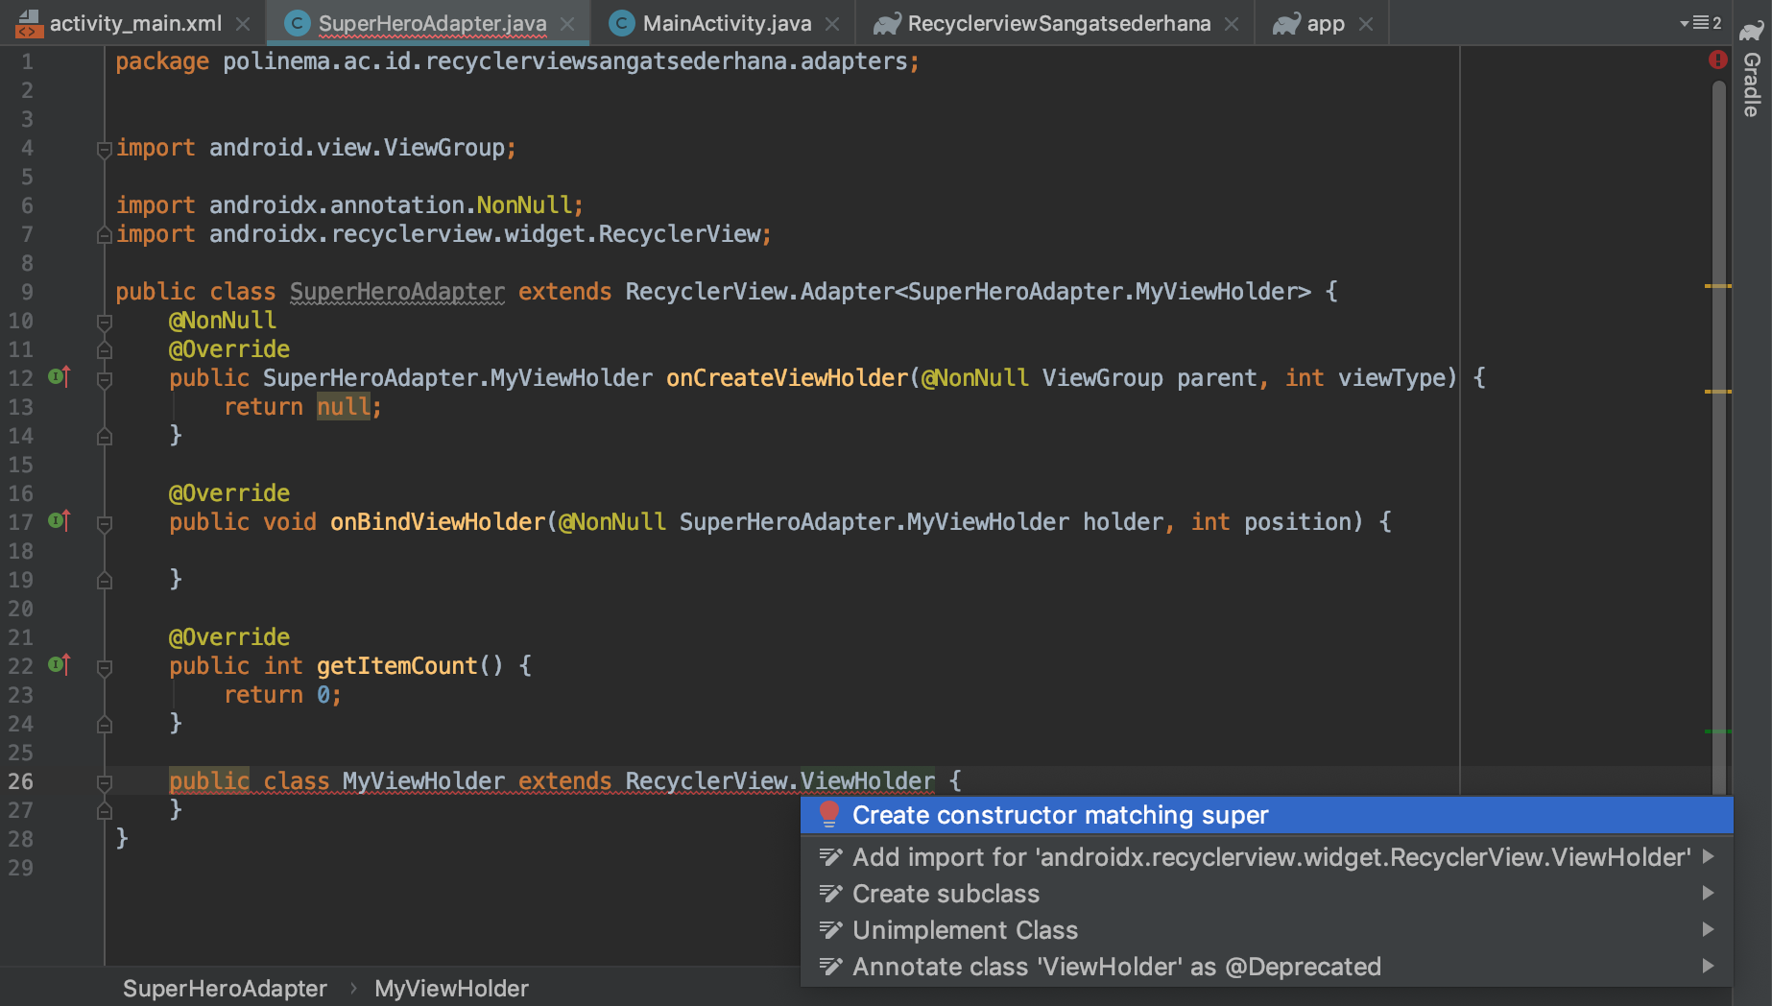Click SuperHeroAdapter in the breadcrumb bar
The height and width of the screenshot is (1006, 1772).
click(225, 988)
